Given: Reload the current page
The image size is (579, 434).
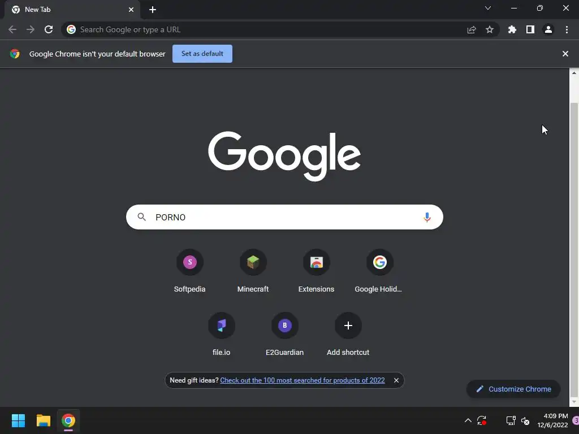Looking at the screenshot, I should 49,29.
